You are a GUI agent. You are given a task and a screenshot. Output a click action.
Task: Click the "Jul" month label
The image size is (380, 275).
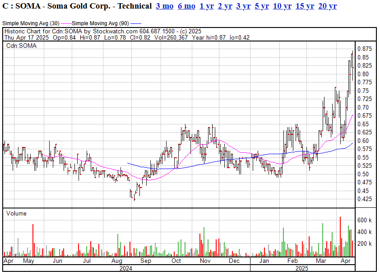click(x=87, y=261)
